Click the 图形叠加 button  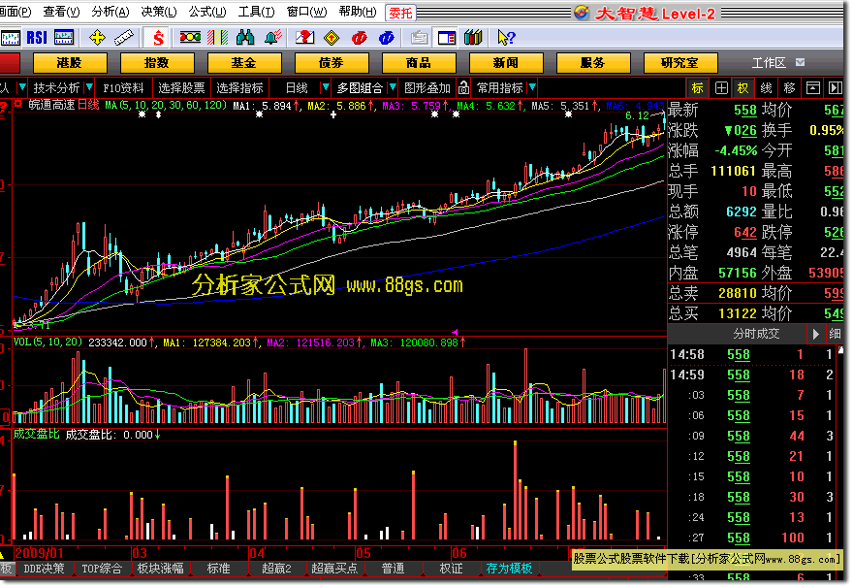[427, 87]
